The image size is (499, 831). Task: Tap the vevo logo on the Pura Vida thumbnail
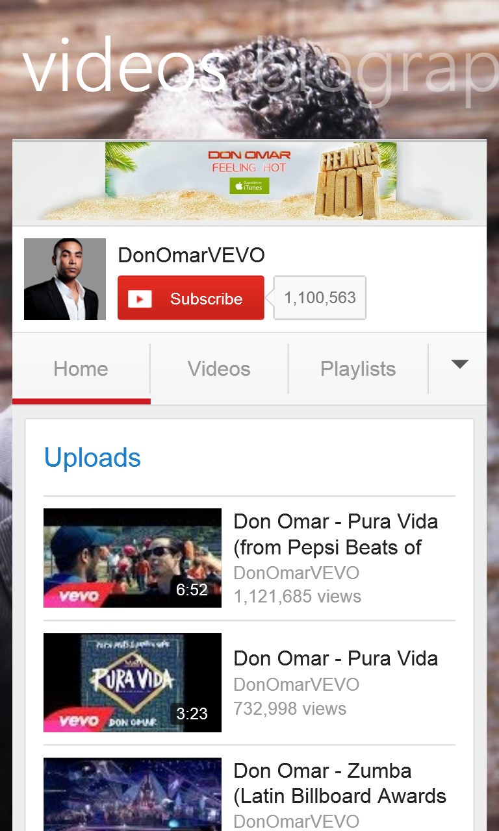tap(79, 721)
